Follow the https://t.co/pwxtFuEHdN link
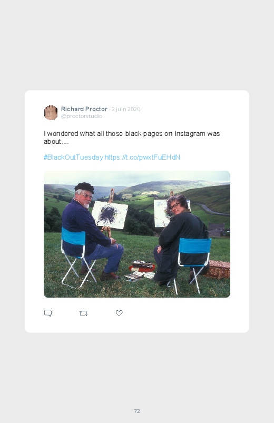The height and width of the screenshot is (423, 274). tap(142, 158)
